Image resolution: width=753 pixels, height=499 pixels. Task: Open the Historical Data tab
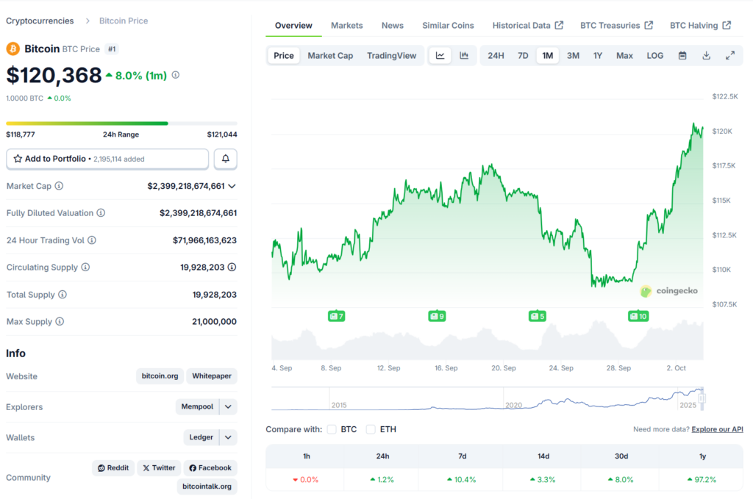pyautogui.click(x=527, y=26)
